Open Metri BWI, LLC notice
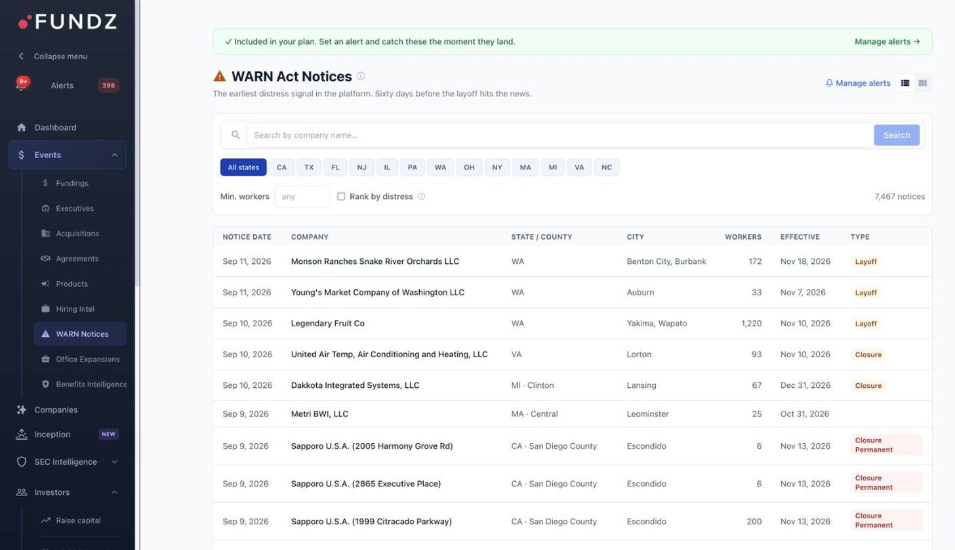Image resolution: width=955 pixels, height=550 pixels. coord(319,414)
